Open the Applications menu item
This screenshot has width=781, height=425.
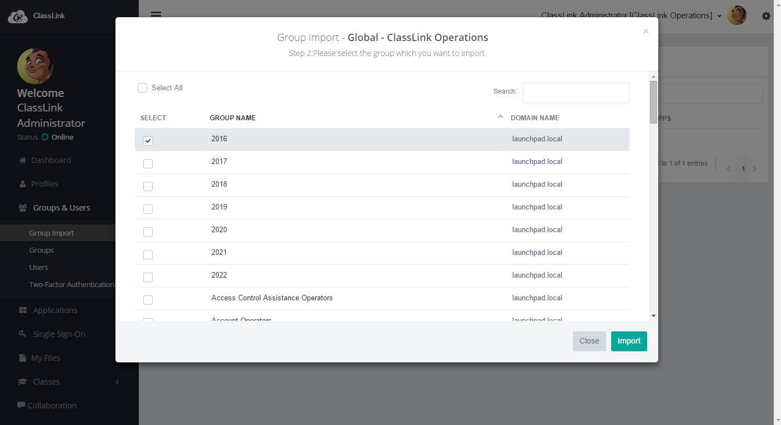pyautogui.click(x=55, y=310)
